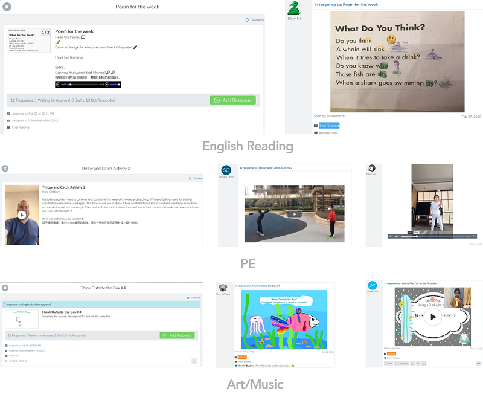Play the recorder music video
483x400 pixels.
tap(432, 317)
